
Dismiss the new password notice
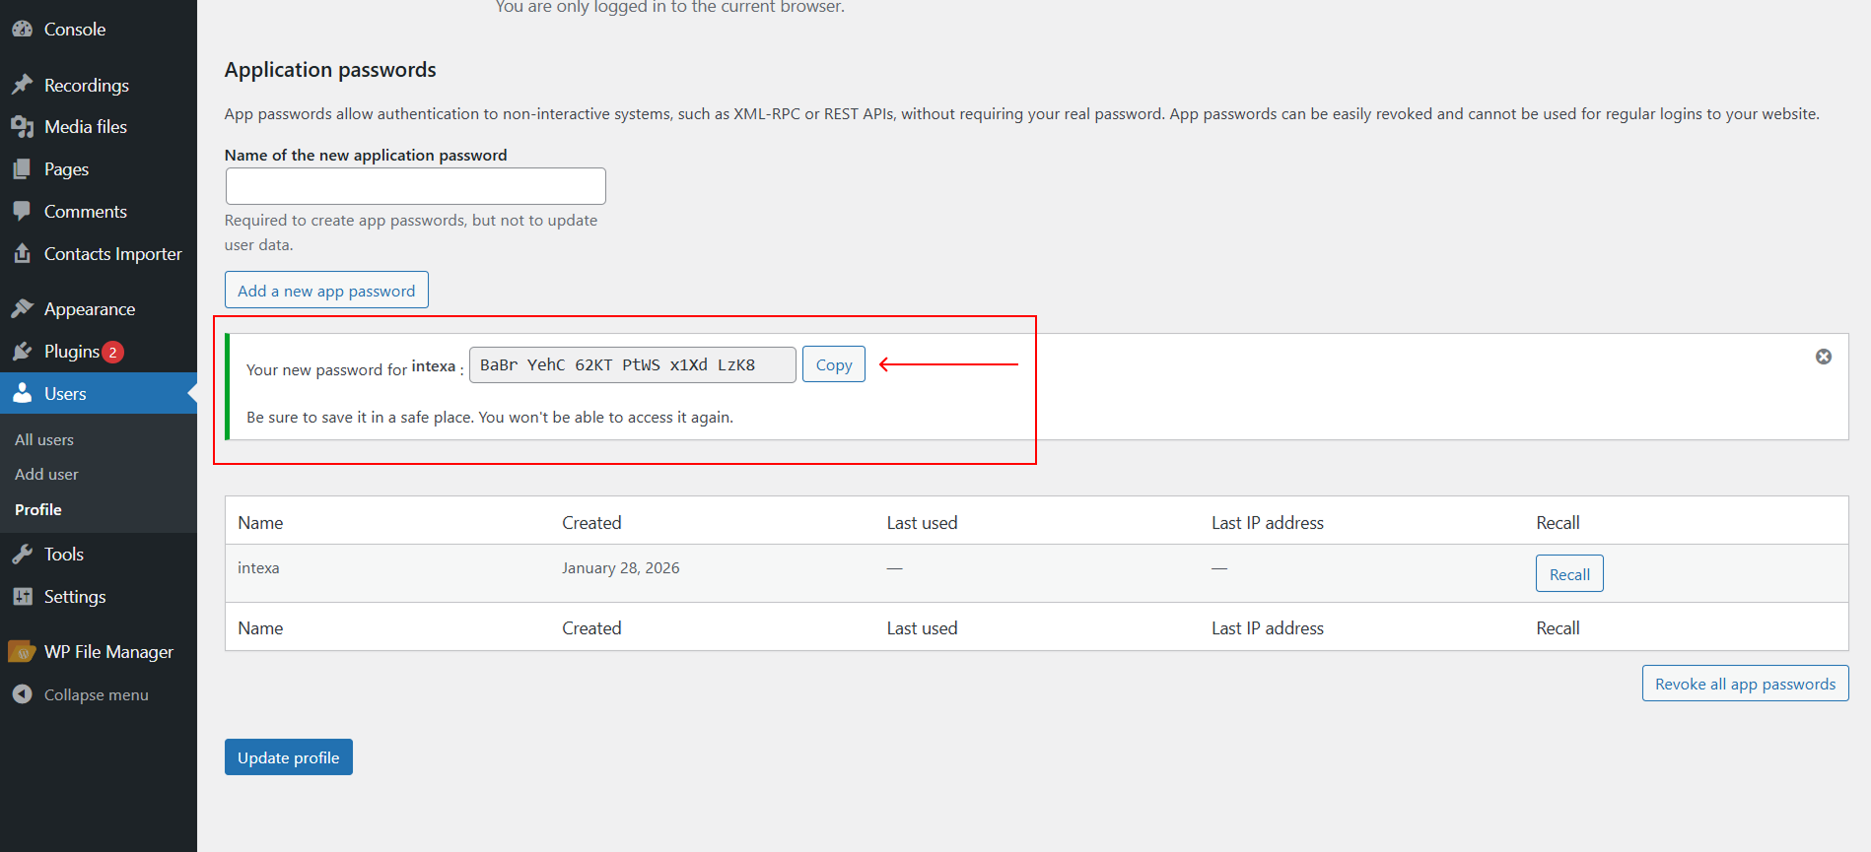coord(1823,357)
